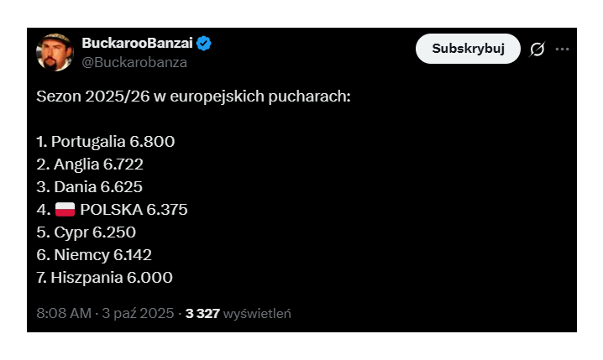Select the Niemcy 6.142 line
The height and width of the screenshot is (360, 603).
point(94,255)
